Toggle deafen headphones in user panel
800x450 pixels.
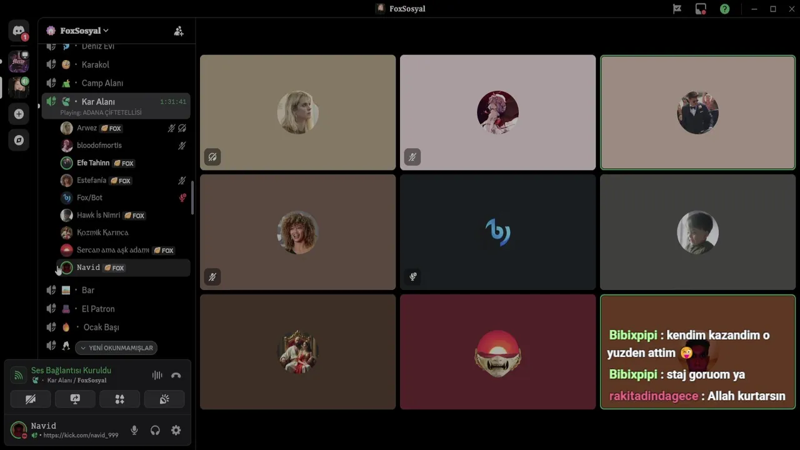tap(155, 430)
